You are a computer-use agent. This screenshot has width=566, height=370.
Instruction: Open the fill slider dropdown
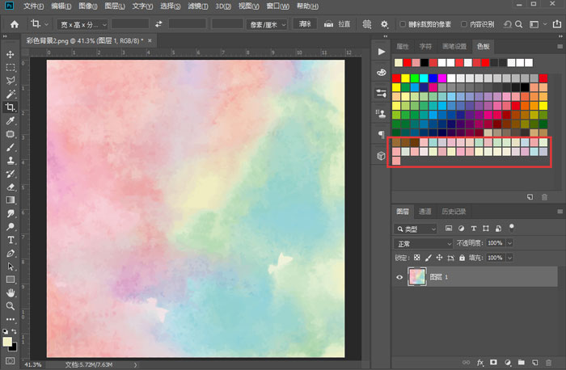pyautogui.click(x=509, y=258)
